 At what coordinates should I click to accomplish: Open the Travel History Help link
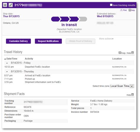pos(123,53)
